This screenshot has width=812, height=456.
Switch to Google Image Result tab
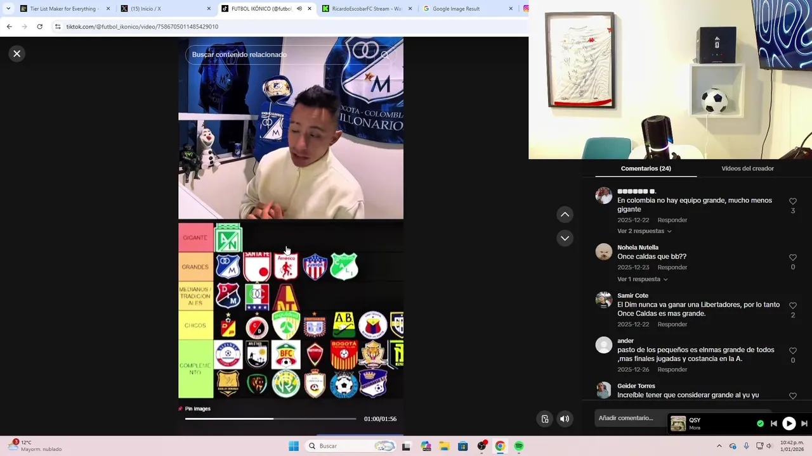pyautogui.click(x=468, y=9)
